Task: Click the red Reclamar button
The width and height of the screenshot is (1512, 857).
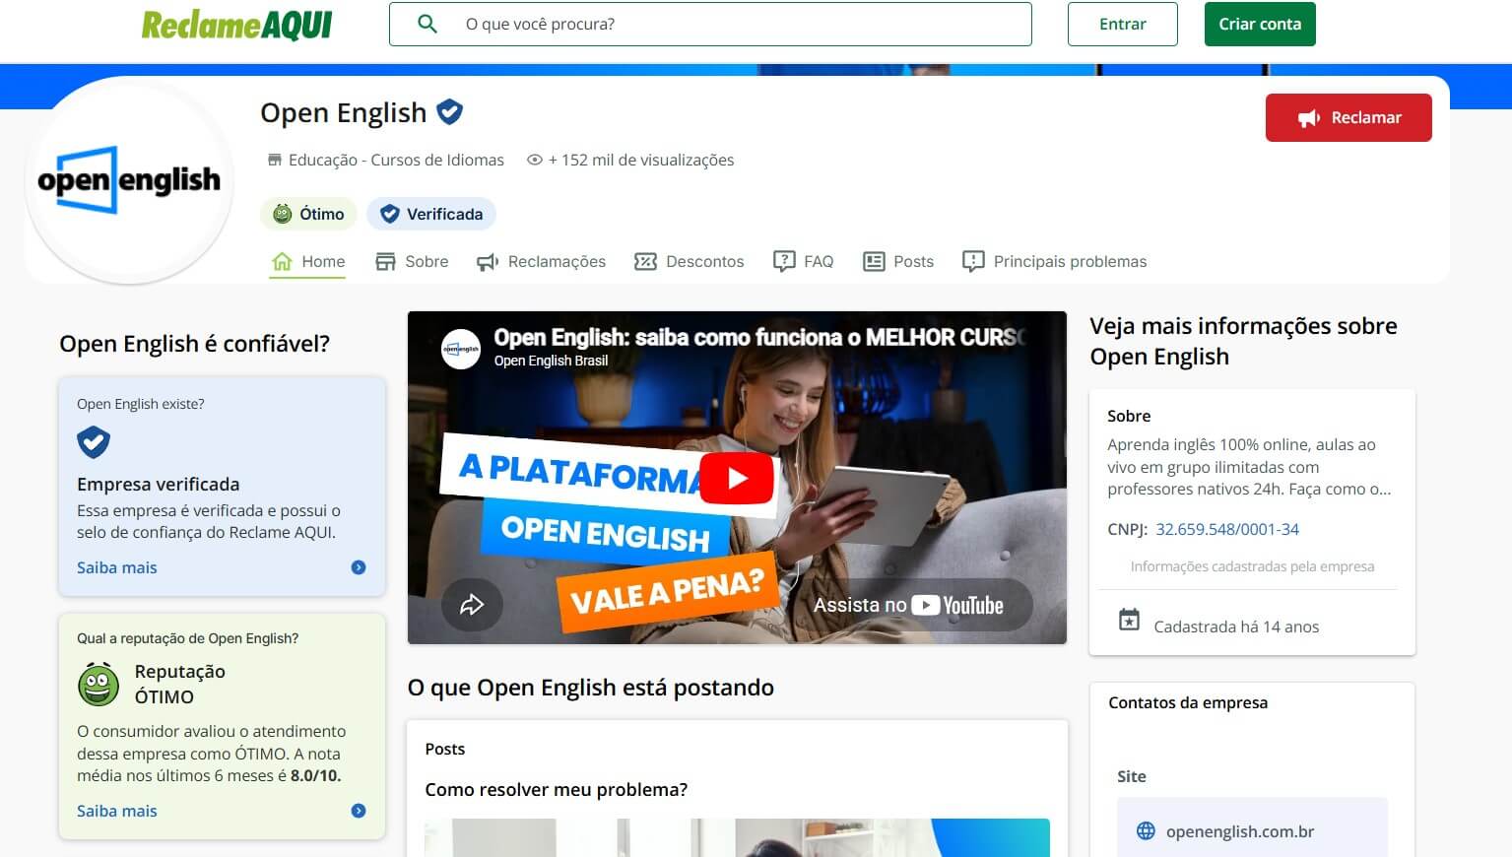Action: click(x=1348, y=118)
